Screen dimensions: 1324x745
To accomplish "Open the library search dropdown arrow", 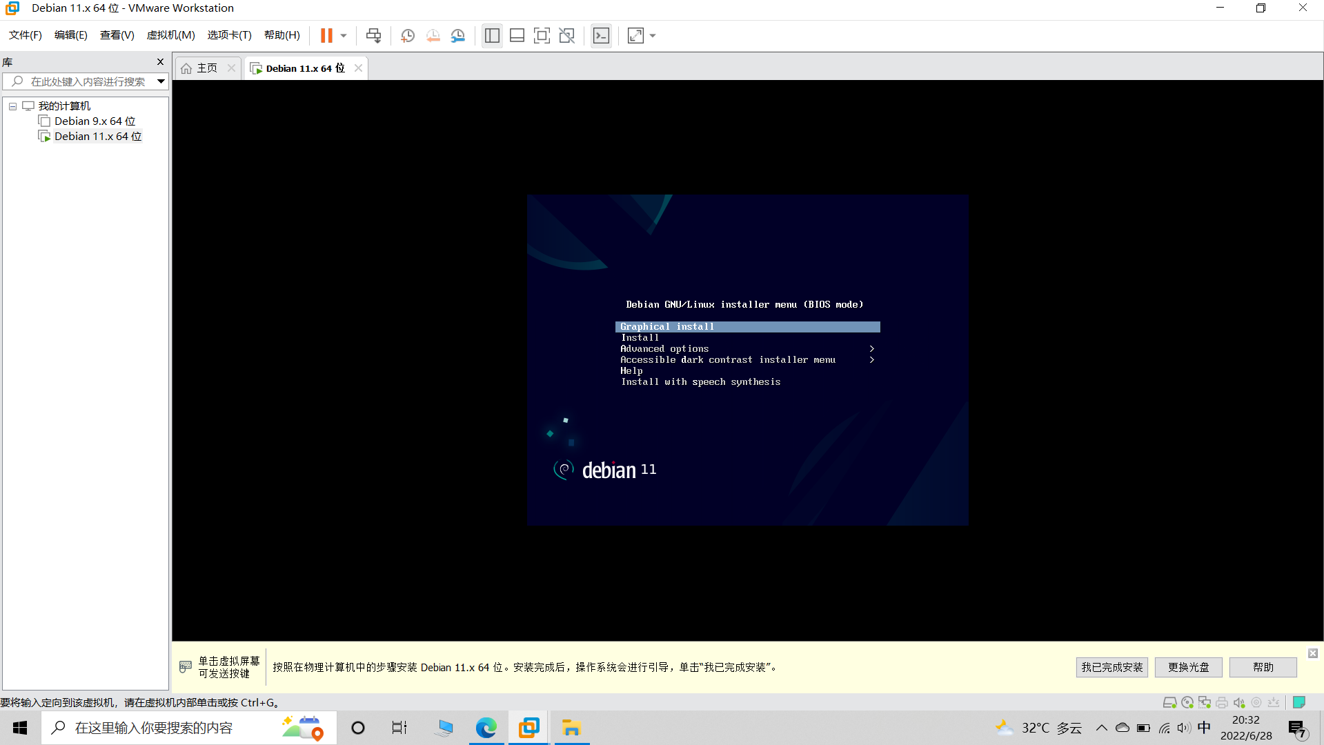I will coord(161,81).
